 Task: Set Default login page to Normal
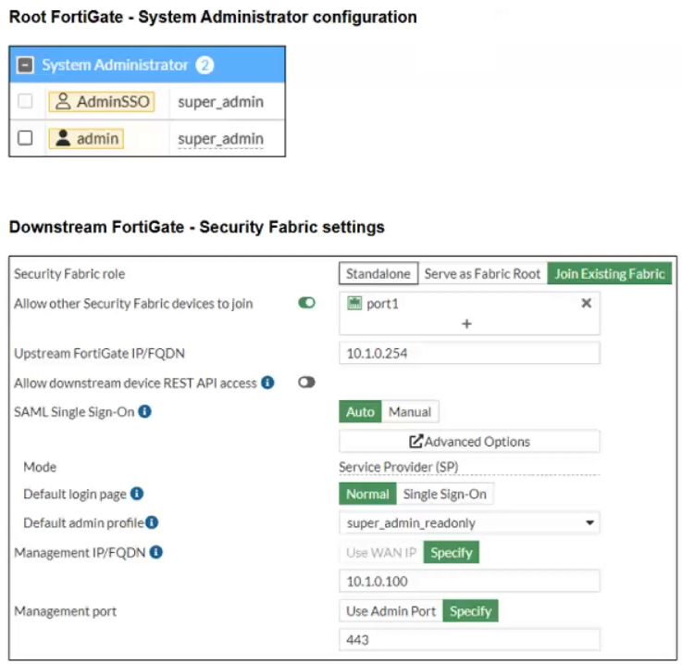coord(367,494)
